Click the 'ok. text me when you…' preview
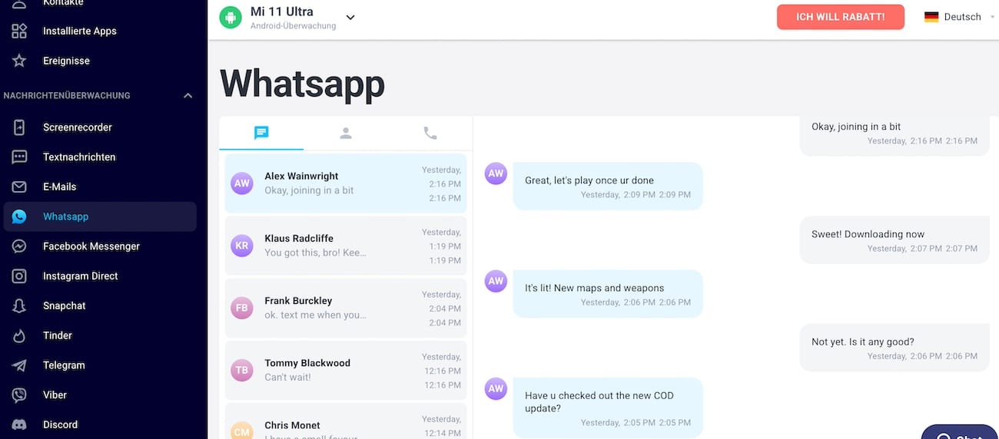The width and height of the screenshot is (999, 439). click(x=315, y=315)
